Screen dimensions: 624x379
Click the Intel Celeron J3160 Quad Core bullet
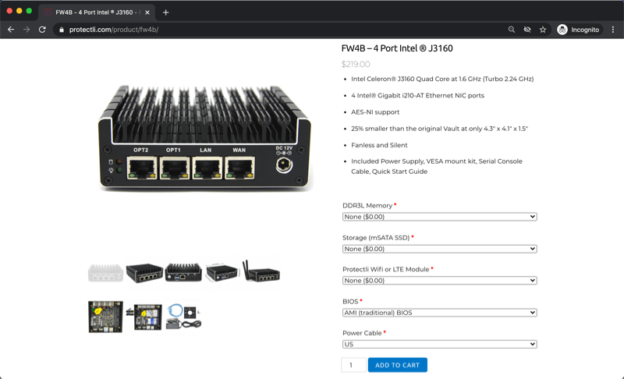pyautogui.click(x=442, y=79)
